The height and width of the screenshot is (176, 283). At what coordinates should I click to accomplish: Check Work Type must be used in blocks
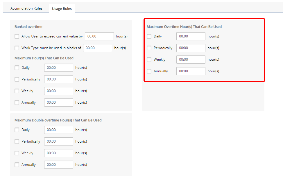[x=17, y=48]
